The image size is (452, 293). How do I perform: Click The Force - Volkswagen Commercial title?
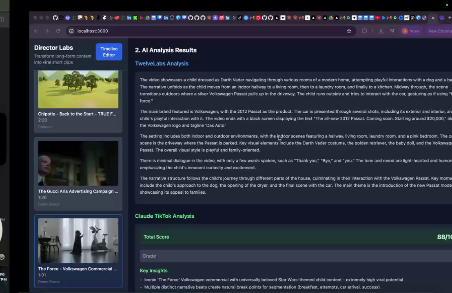(78, 269)
